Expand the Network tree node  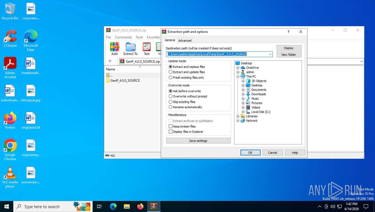pos(238,121)
